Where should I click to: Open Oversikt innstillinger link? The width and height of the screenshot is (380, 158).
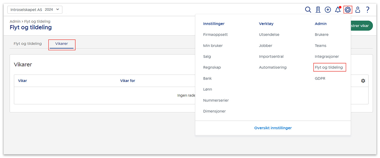pos(273,128)
